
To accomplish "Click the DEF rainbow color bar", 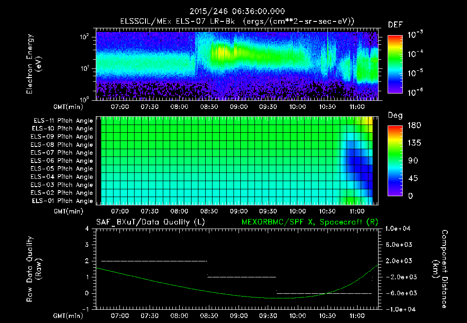I will point(395,64).
